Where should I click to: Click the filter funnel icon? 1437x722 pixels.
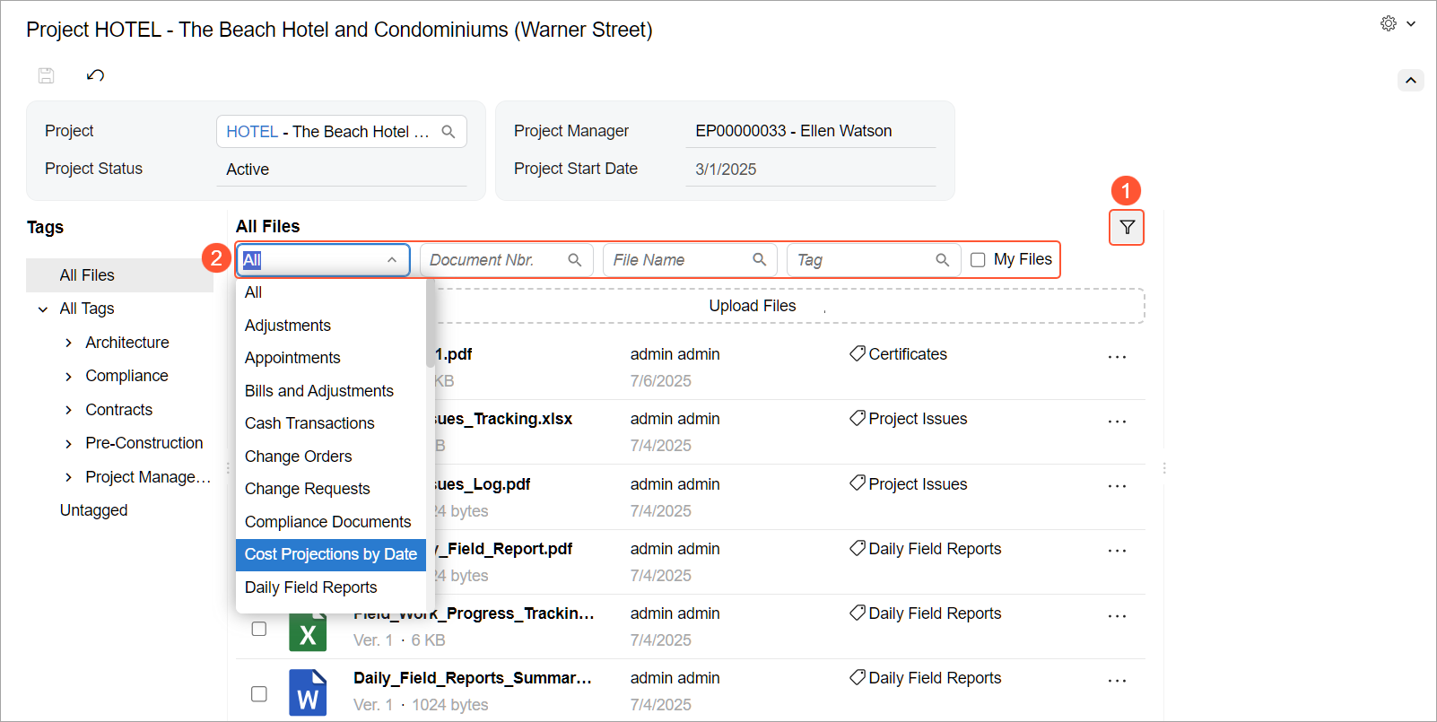(1127, 228)
